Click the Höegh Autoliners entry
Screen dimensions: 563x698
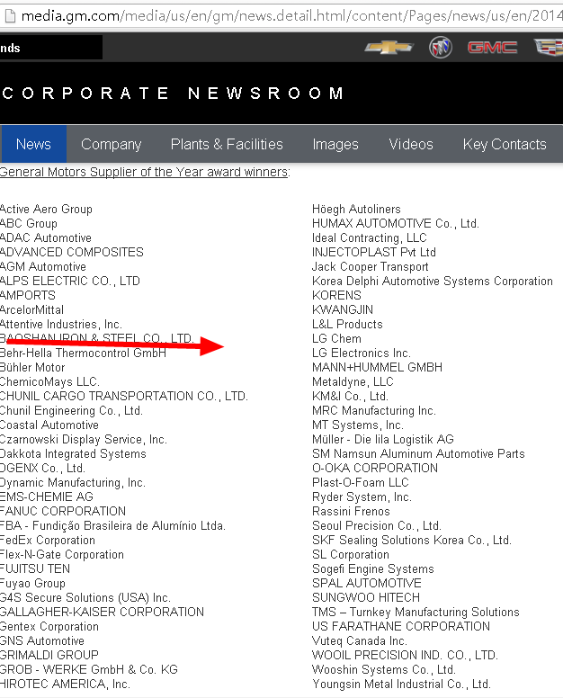356,209
